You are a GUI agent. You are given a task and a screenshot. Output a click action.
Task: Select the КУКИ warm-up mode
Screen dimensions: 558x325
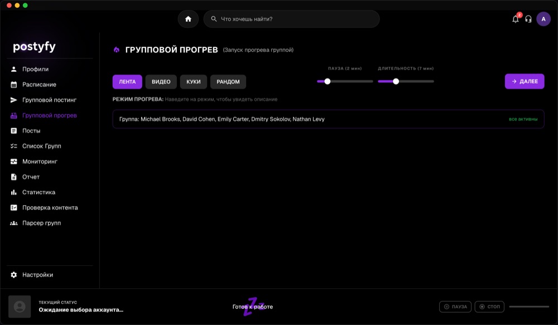(194, 82)
